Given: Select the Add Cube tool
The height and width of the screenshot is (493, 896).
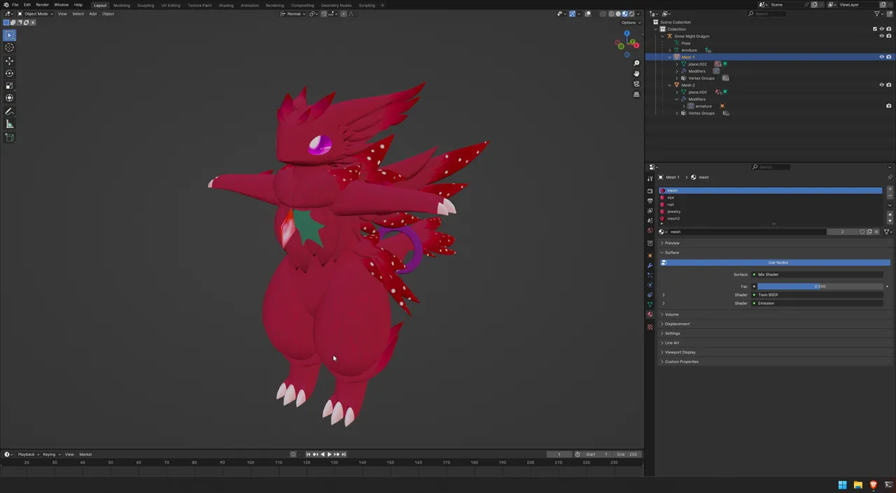Looking at the screenshot, I should pyautogui.click(x=10, y=138).
